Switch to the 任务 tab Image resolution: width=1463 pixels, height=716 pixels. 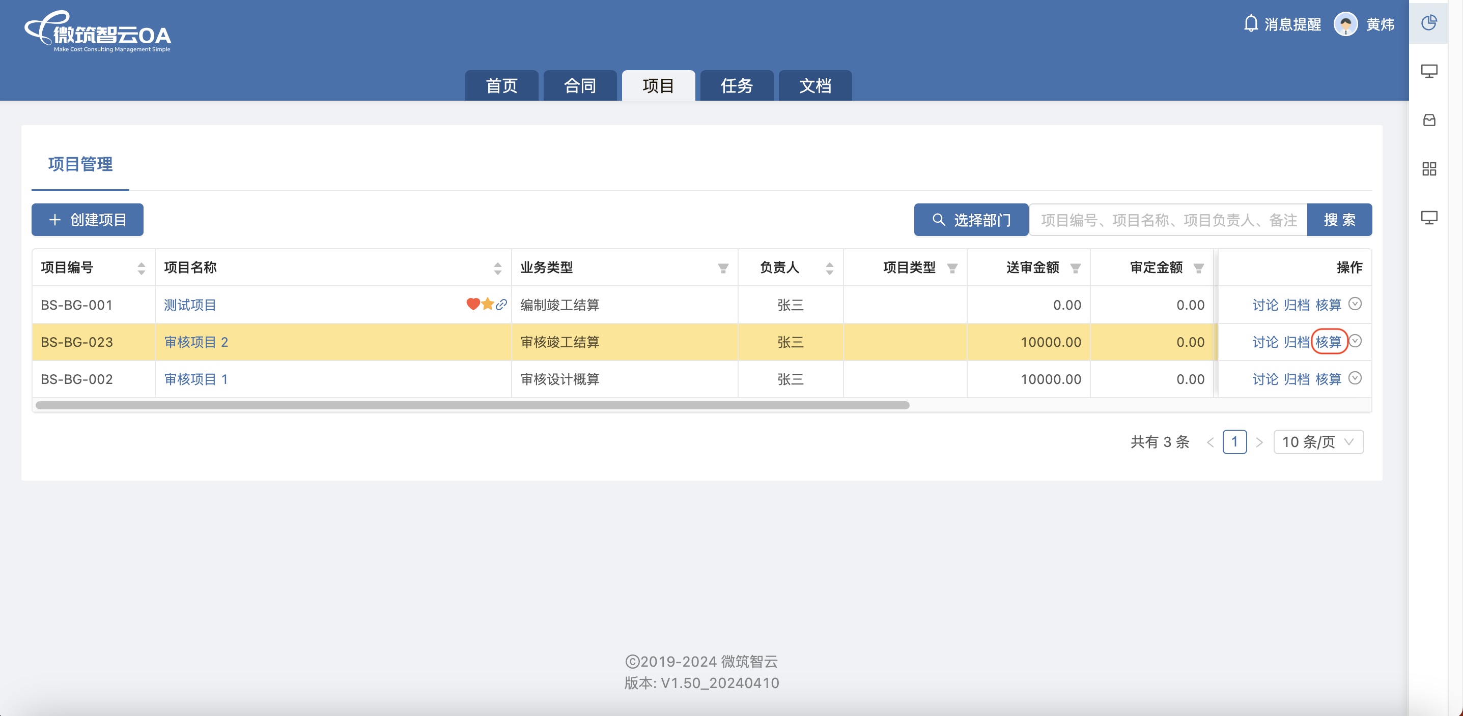737,85
